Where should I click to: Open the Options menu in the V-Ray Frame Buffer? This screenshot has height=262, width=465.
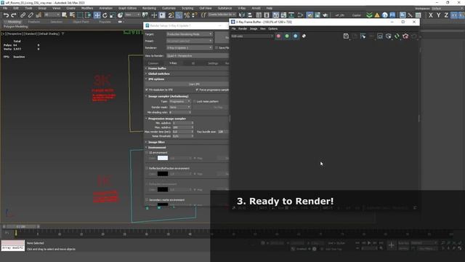(x=273, y=29)
